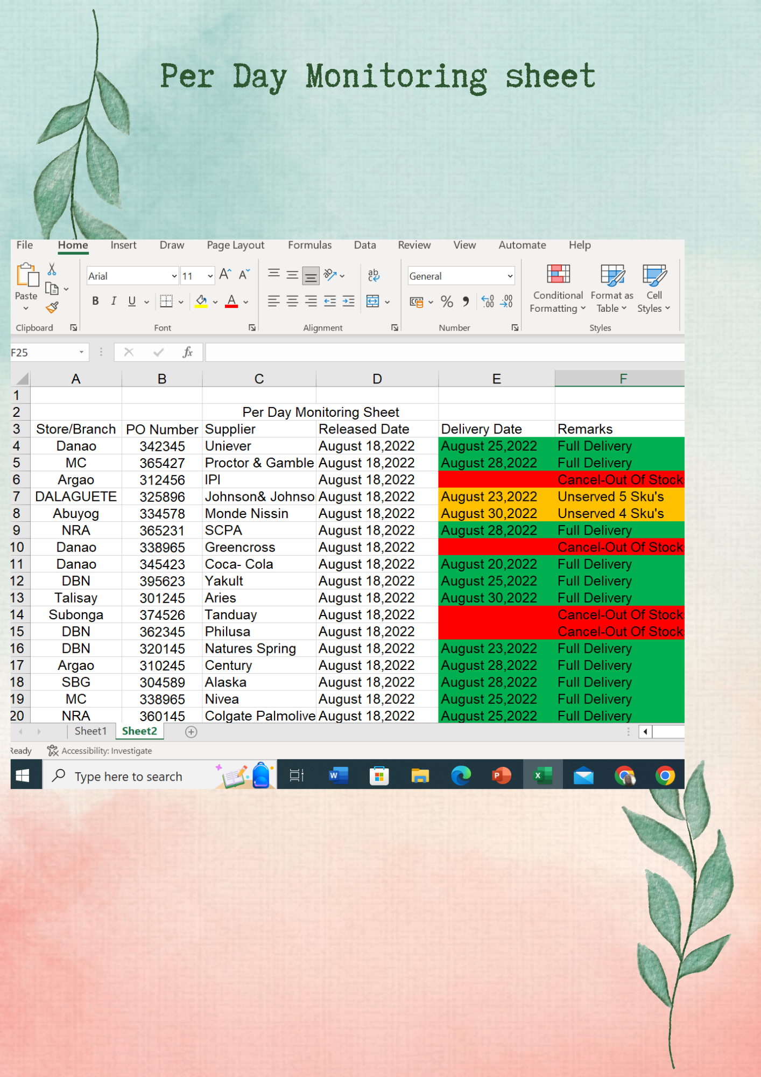Toggle Center alignment for cell text

[292, 302]
